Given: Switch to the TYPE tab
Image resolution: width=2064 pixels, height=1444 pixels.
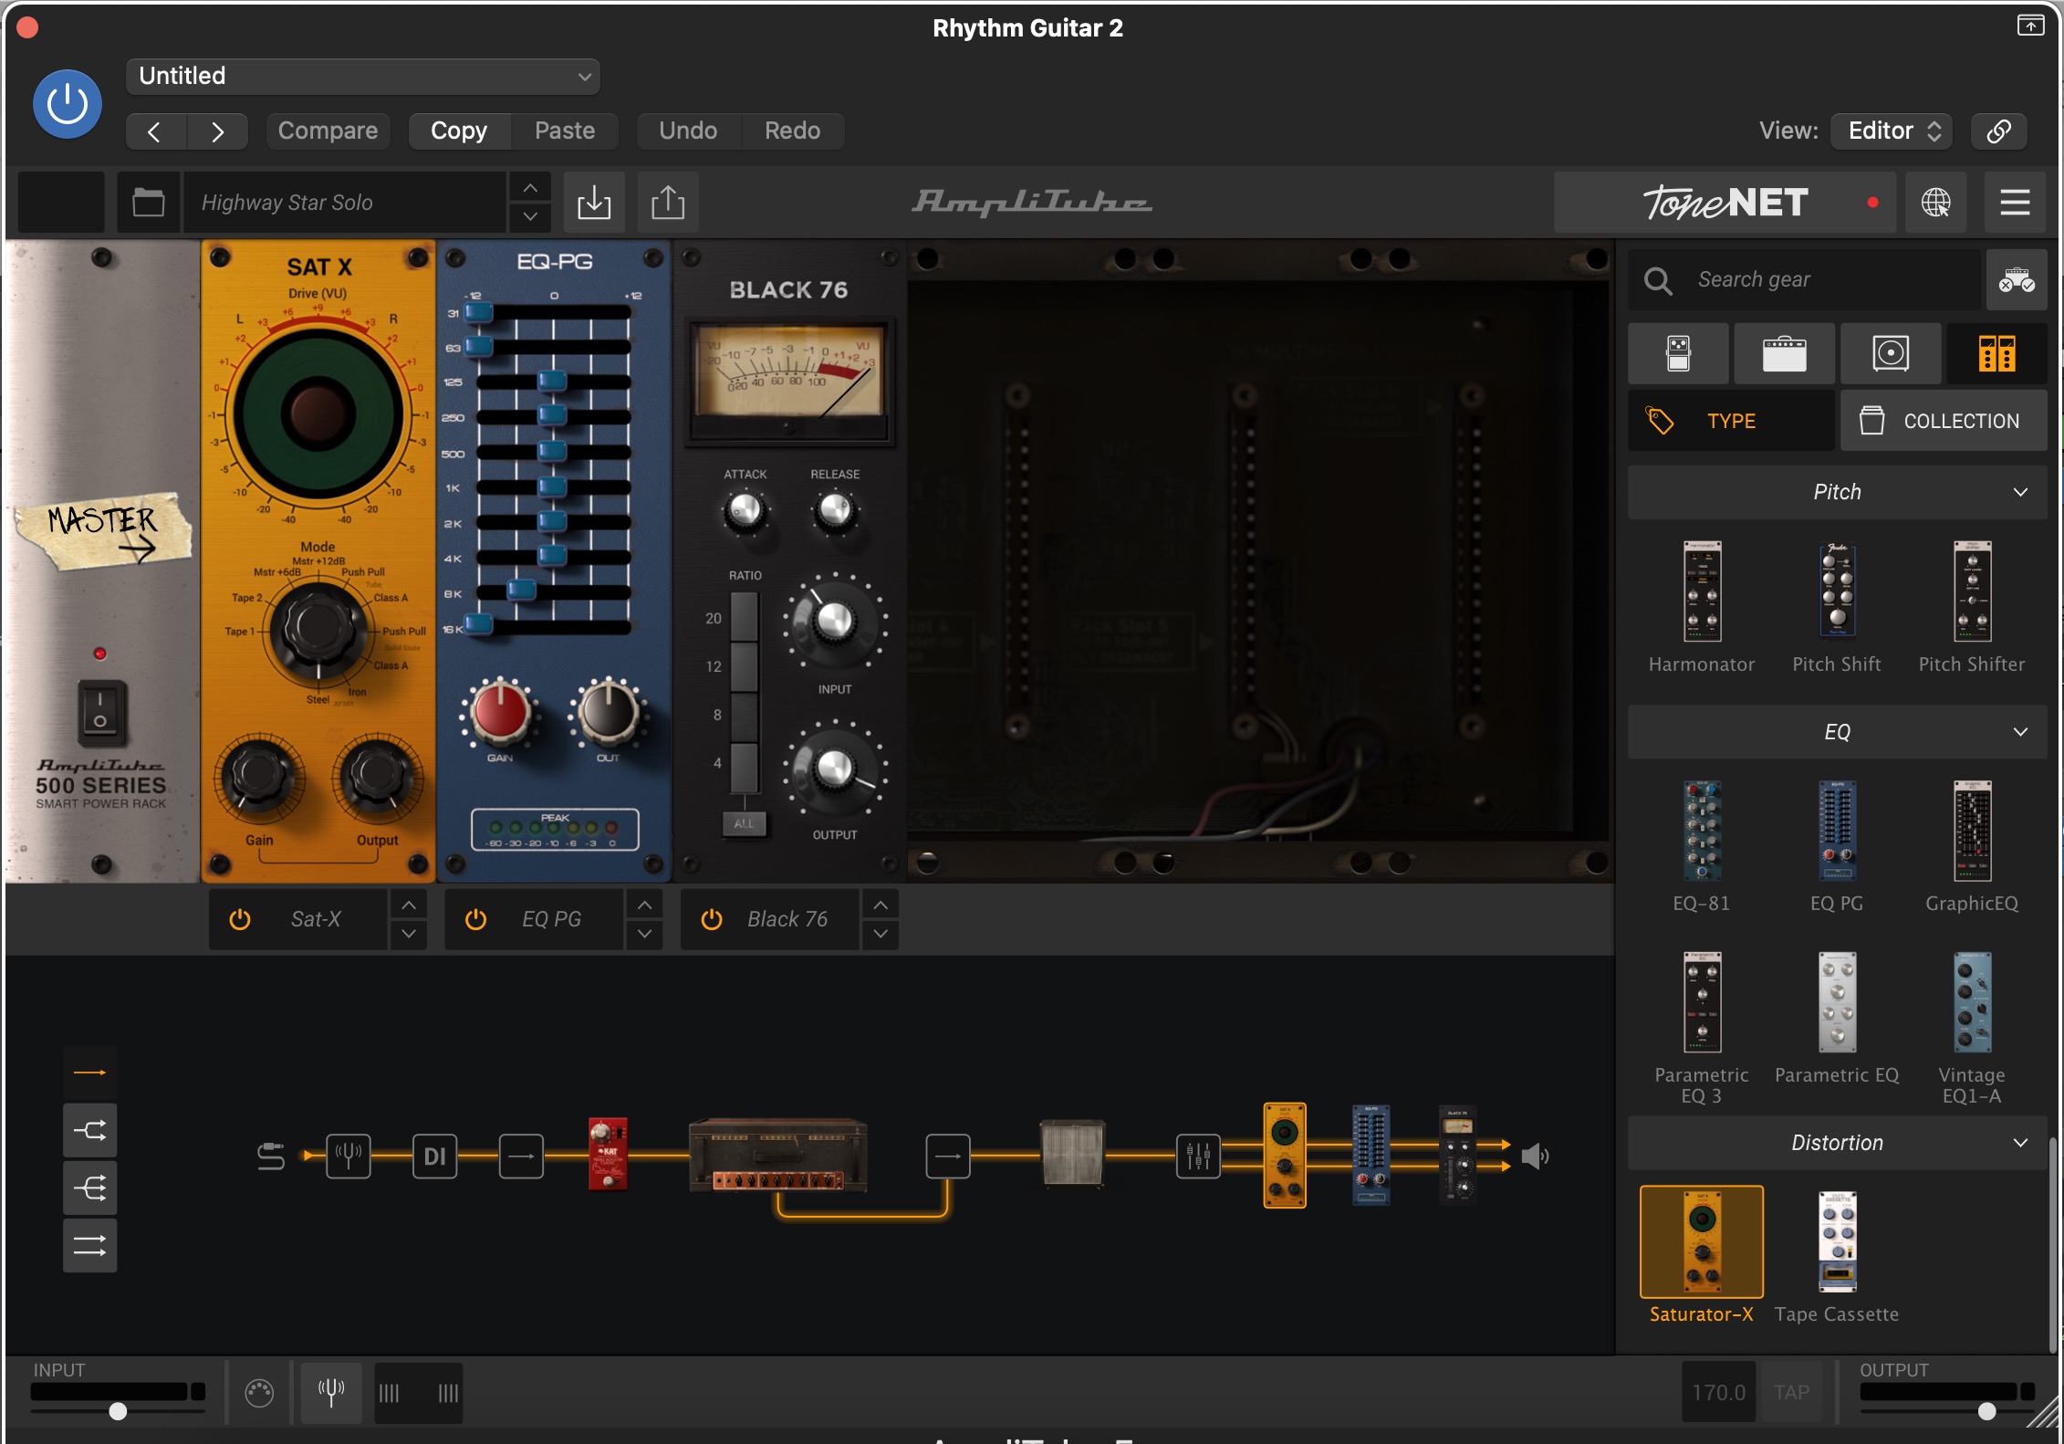Looking at the screenshot, I should coord(1731,421).
